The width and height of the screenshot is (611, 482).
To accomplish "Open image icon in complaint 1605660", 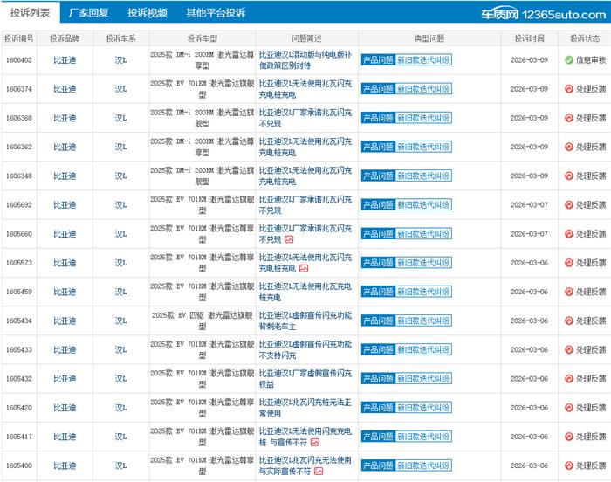I will pyautogui.click(x=289, y=239).
